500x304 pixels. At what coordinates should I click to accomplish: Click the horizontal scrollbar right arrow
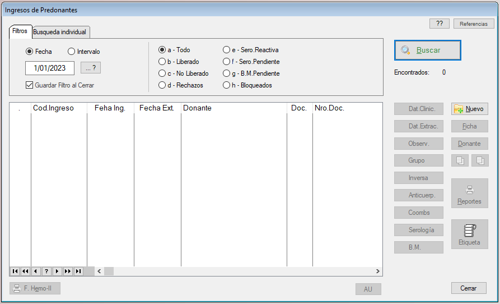[x=378, y=271]
